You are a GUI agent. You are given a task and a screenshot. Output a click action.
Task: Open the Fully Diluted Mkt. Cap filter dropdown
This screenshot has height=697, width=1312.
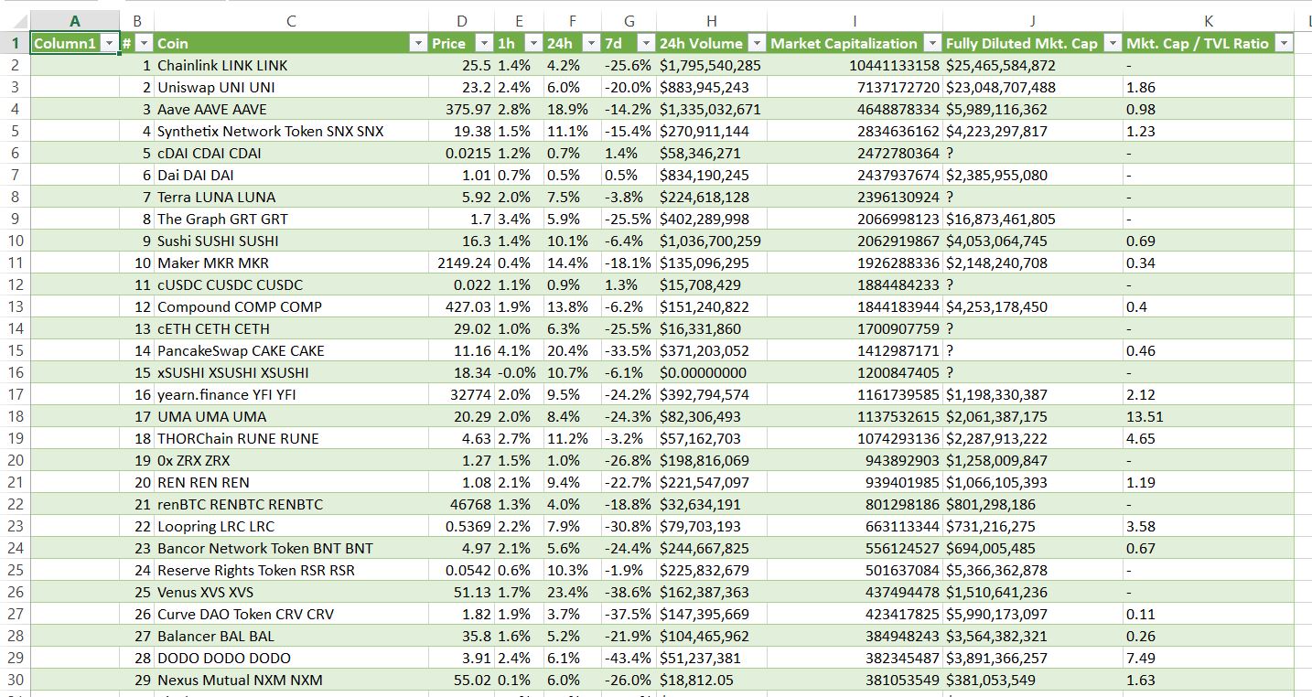(x=1113, y=43)
